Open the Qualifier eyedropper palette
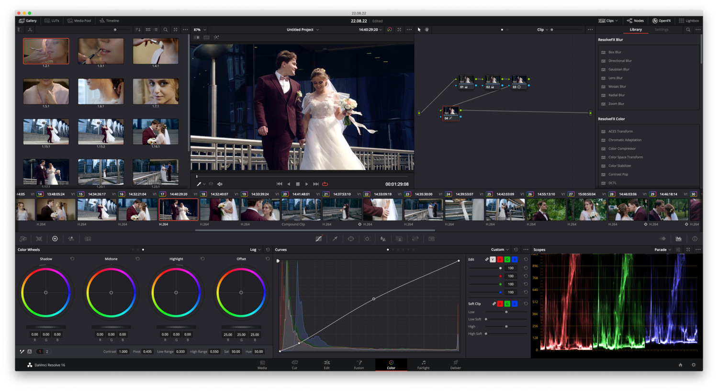The height and width of the screenshot is (391, 718). click(x=335, y=239)
